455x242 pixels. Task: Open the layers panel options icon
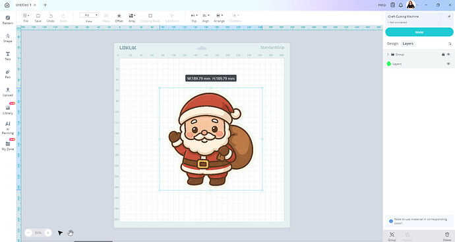click(450, 43)
